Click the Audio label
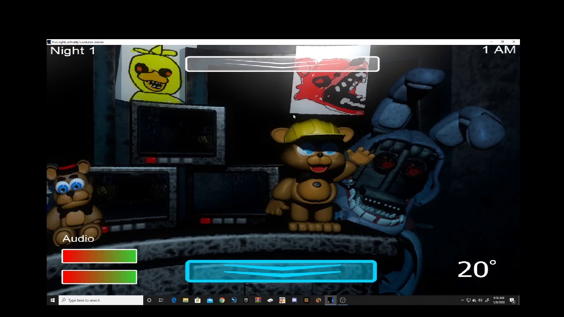 [x=78, y=239]
